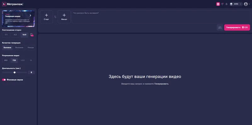
Task: Disable the Фоновые звуки switch
Action: click(4, 80)
